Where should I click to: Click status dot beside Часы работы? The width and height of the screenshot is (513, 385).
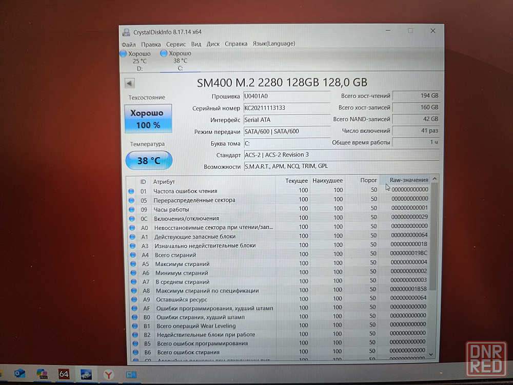pyautogui.click(x=132, y=209)
